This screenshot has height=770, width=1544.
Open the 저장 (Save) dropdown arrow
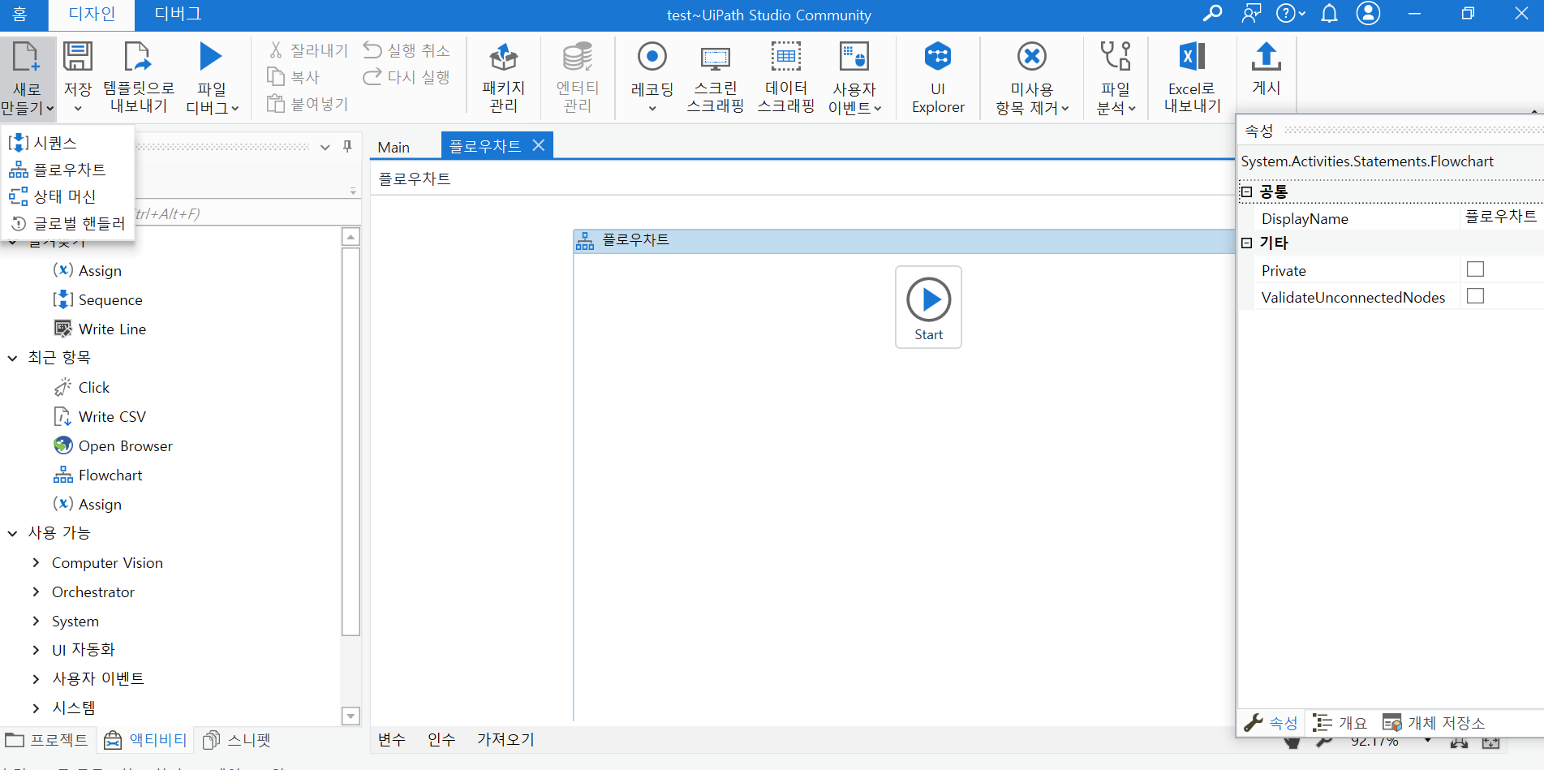[78, 109]
